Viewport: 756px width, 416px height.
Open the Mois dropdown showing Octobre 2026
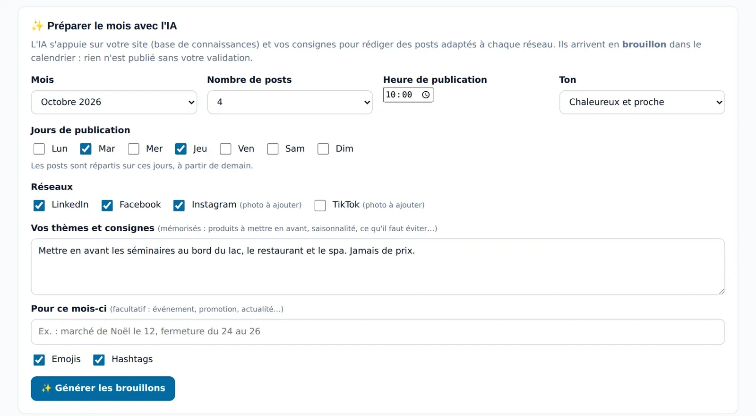[114, 102]
